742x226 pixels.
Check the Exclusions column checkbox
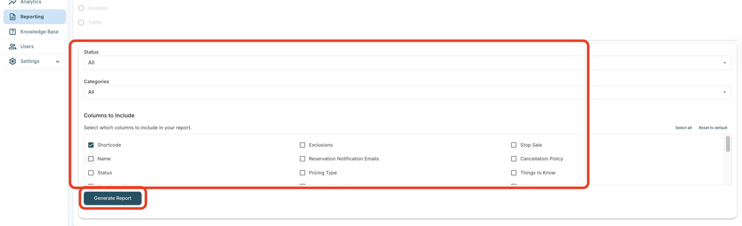point(302,145)
